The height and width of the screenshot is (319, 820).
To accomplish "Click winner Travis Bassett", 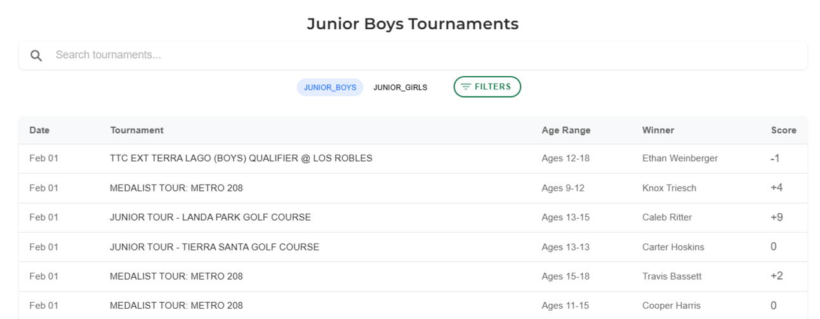I will coord(671,277).
